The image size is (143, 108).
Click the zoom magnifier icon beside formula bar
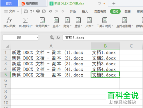(52, 37)
